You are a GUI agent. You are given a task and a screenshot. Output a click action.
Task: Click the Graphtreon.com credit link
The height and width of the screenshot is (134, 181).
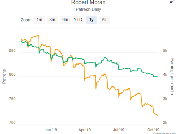tap(164, 133)
